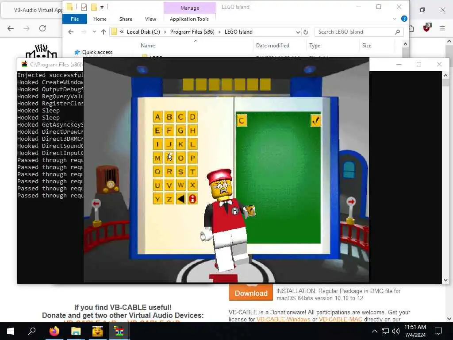Click entered letter C on green page
The height and width of the screenshot is (340, 453).
pos(242,120)
